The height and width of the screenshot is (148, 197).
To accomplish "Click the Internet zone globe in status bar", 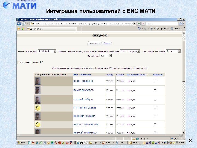I will [137, 139].
